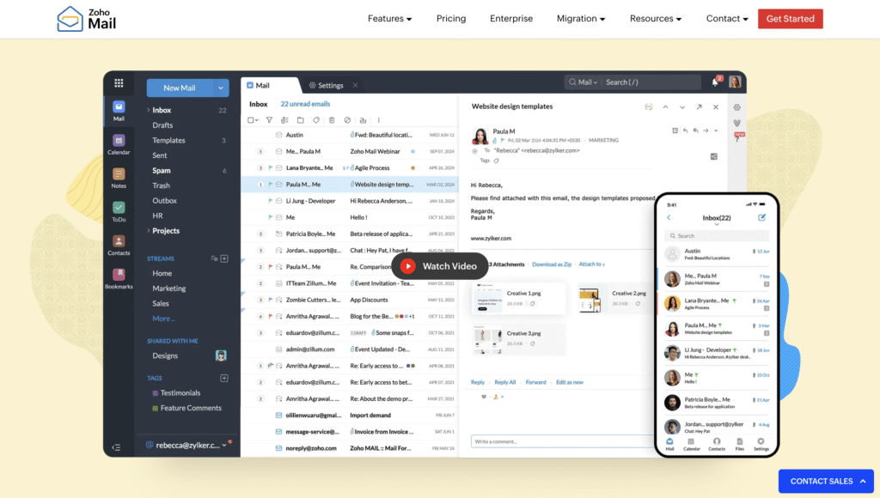The image size is (880, 498).
Task: Expand the rebecca@zylker account switcher
Action: point(224,446)
